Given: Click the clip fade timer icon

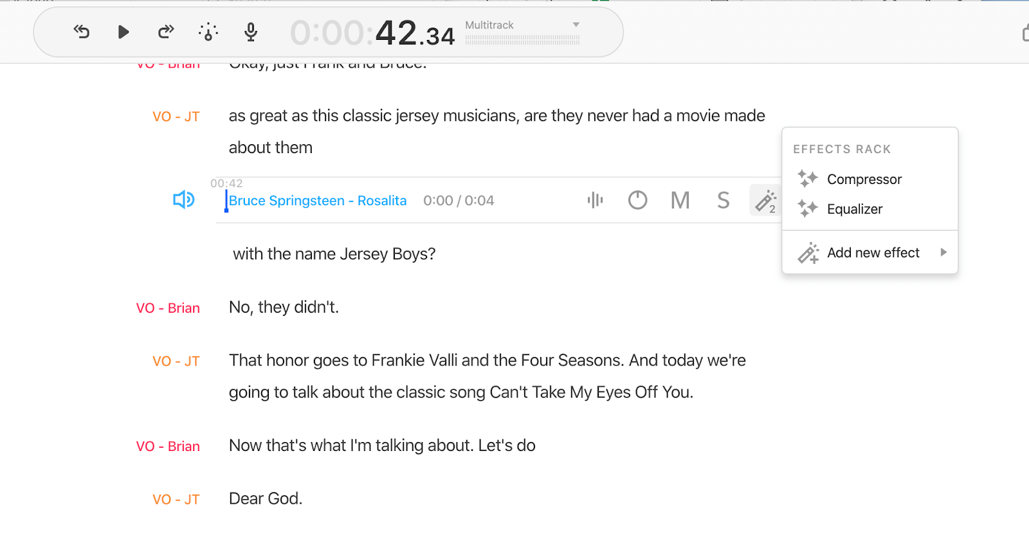Looking at the screenshot, I should pyautogui.click(x=637, y=200).
